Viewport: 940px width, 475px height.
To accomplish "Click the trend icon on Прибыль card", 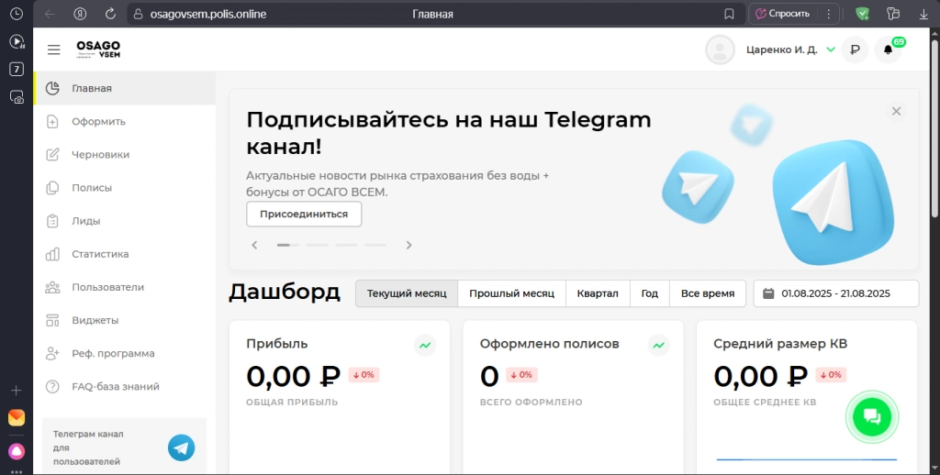I will click(425, 345).
